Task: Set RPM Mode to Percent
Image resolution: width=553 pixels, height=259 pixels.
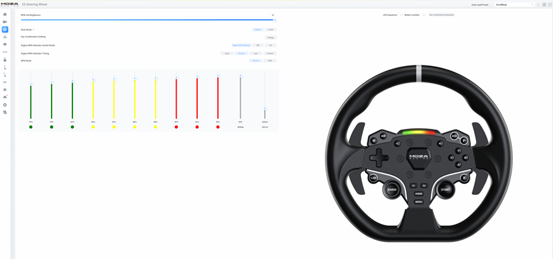Action: (x=256, y=60)
